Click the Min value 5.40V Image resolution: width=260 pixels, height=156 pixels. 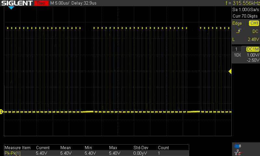90,153
